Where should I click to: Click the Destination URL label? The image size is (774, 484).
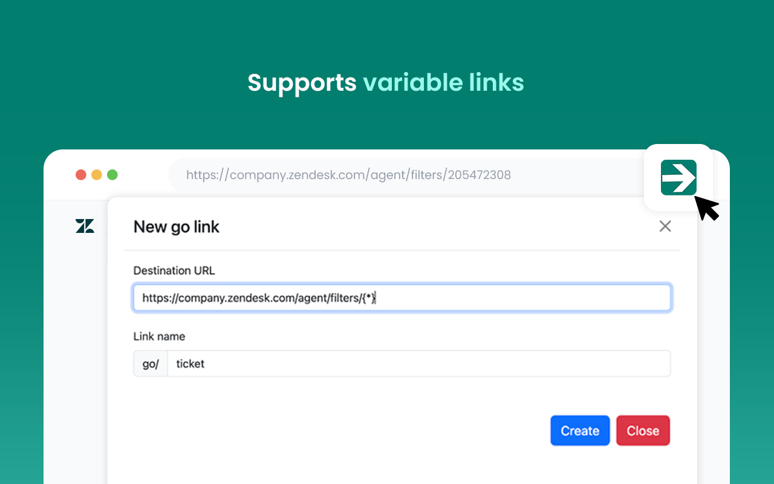click(x=174, y=270)
